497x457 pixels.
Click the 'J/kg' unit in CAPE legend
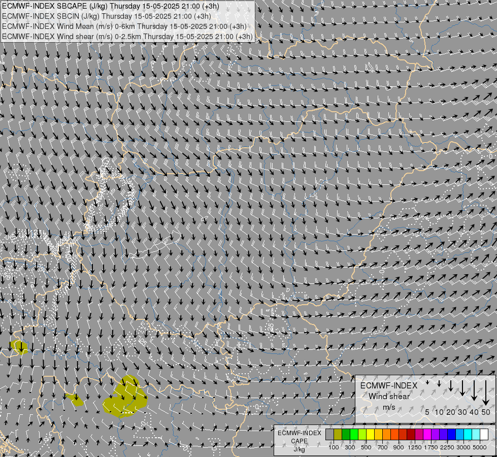pos(299,449)
